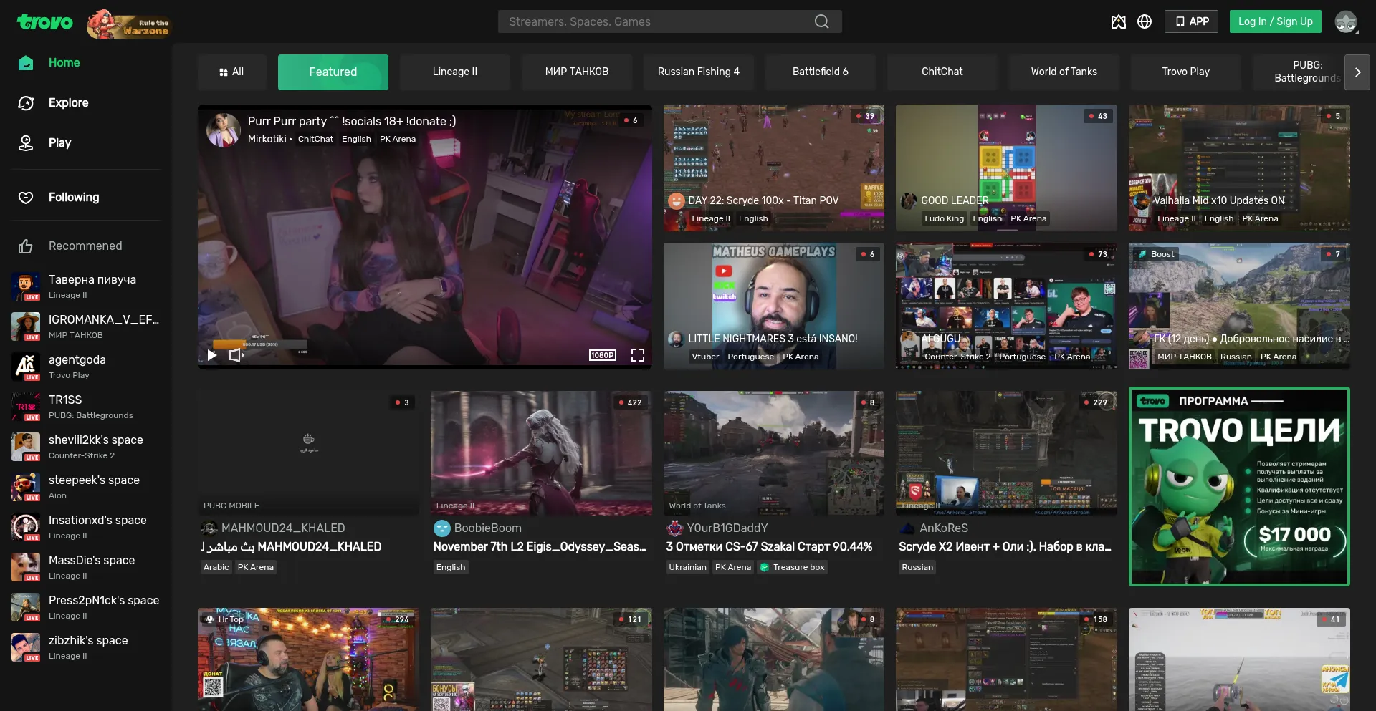Screen dimensions: 1376x711
Task: Open the Trovo ЦЕЛИ program banner
Action: [x=1238, y=487]
